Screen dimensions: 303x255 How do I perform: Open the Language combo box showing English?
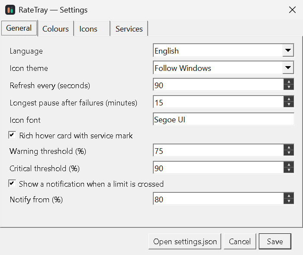223,50
